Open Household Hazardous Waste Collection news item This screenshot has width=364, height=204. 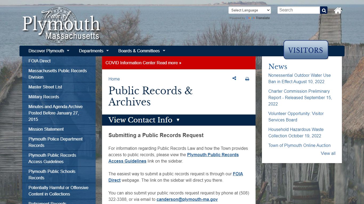coord(296,133)
